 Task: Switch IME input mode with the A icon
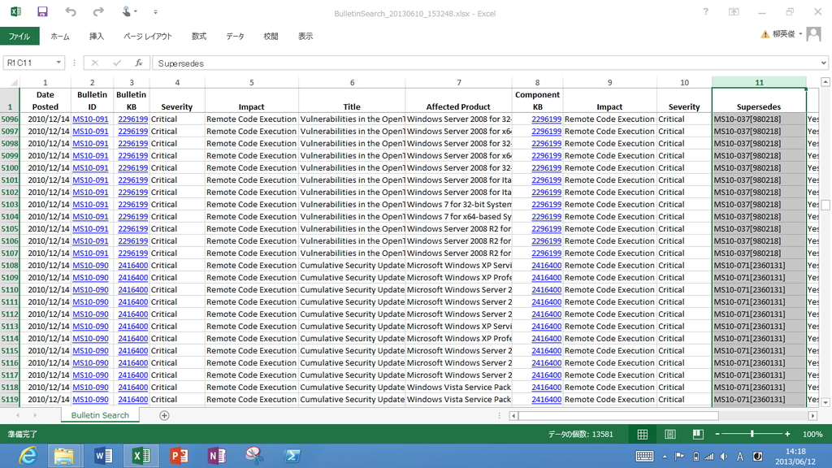click(x=739, y=456)
